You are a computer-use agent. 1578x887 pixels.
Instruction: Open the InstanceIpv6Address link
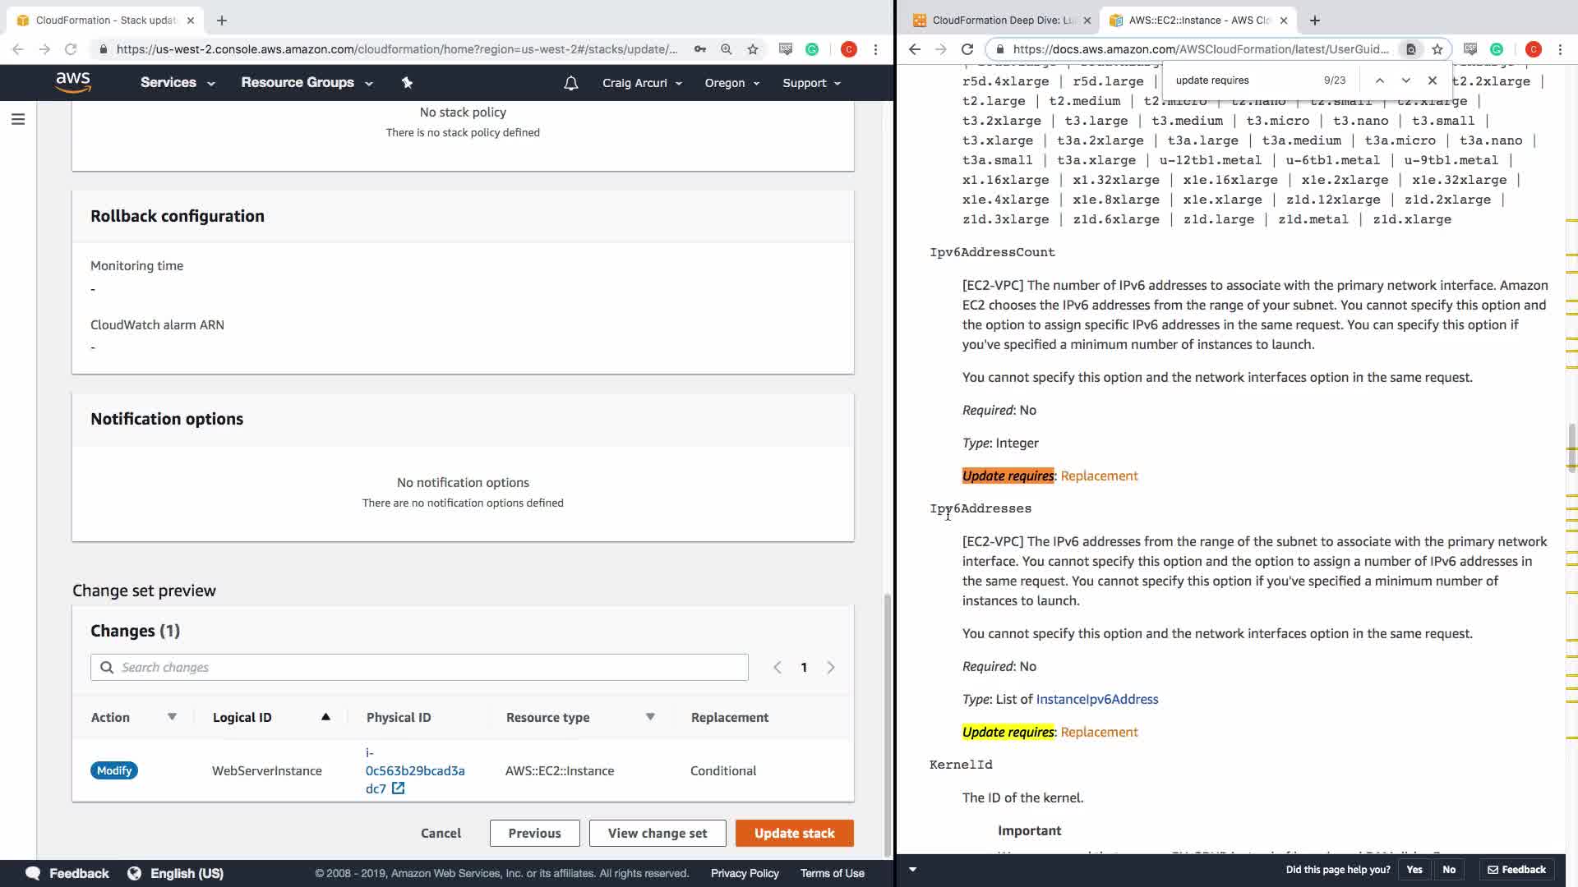(1097, 699)
